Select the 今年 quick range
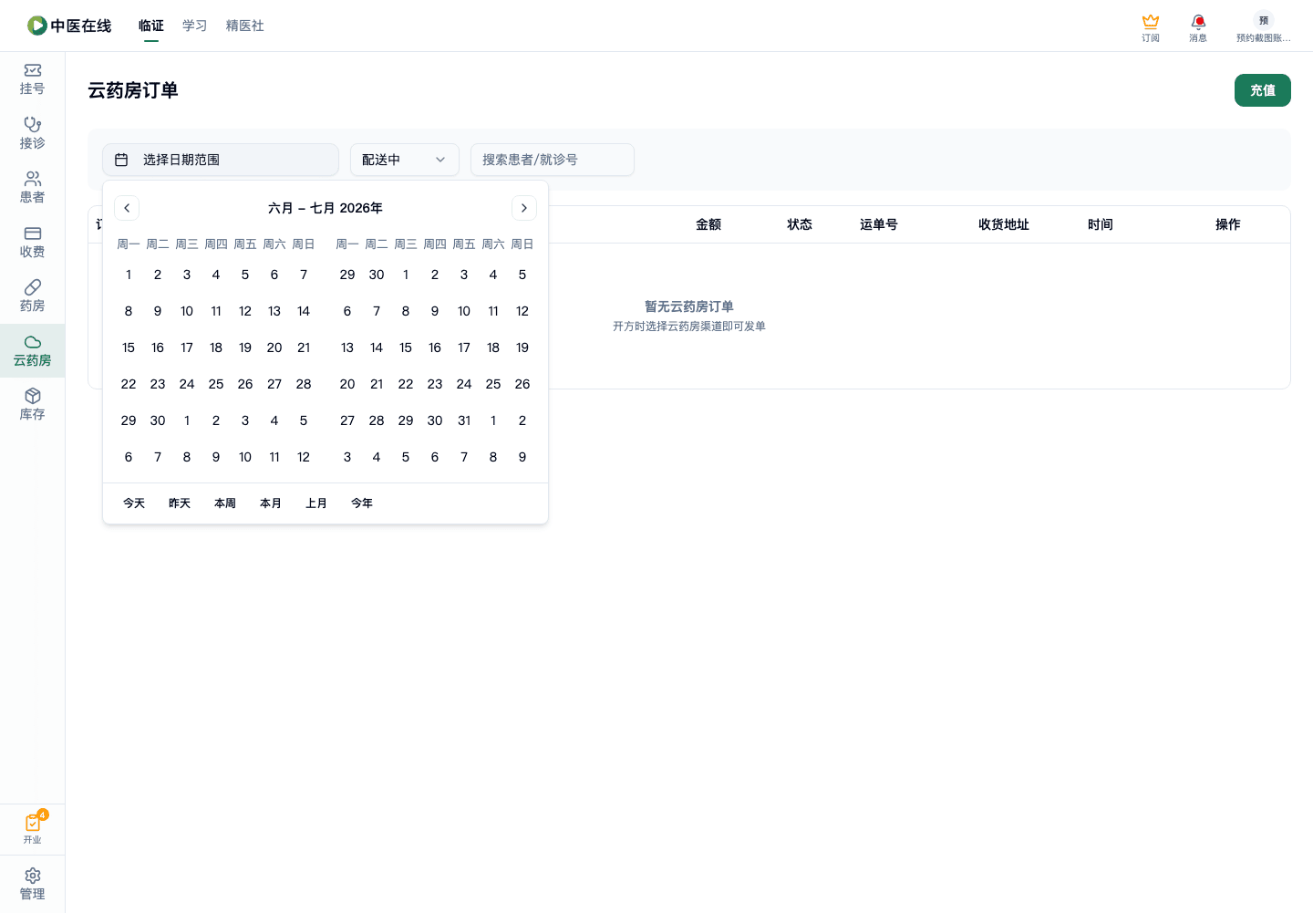 pos(362,503)
